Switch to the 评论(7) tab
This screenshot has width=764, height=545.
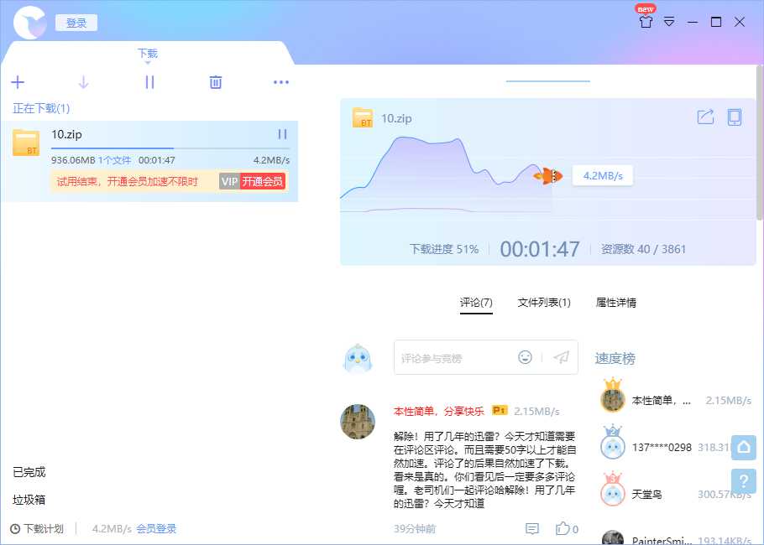pyautogui.click(x=476, y=303)
